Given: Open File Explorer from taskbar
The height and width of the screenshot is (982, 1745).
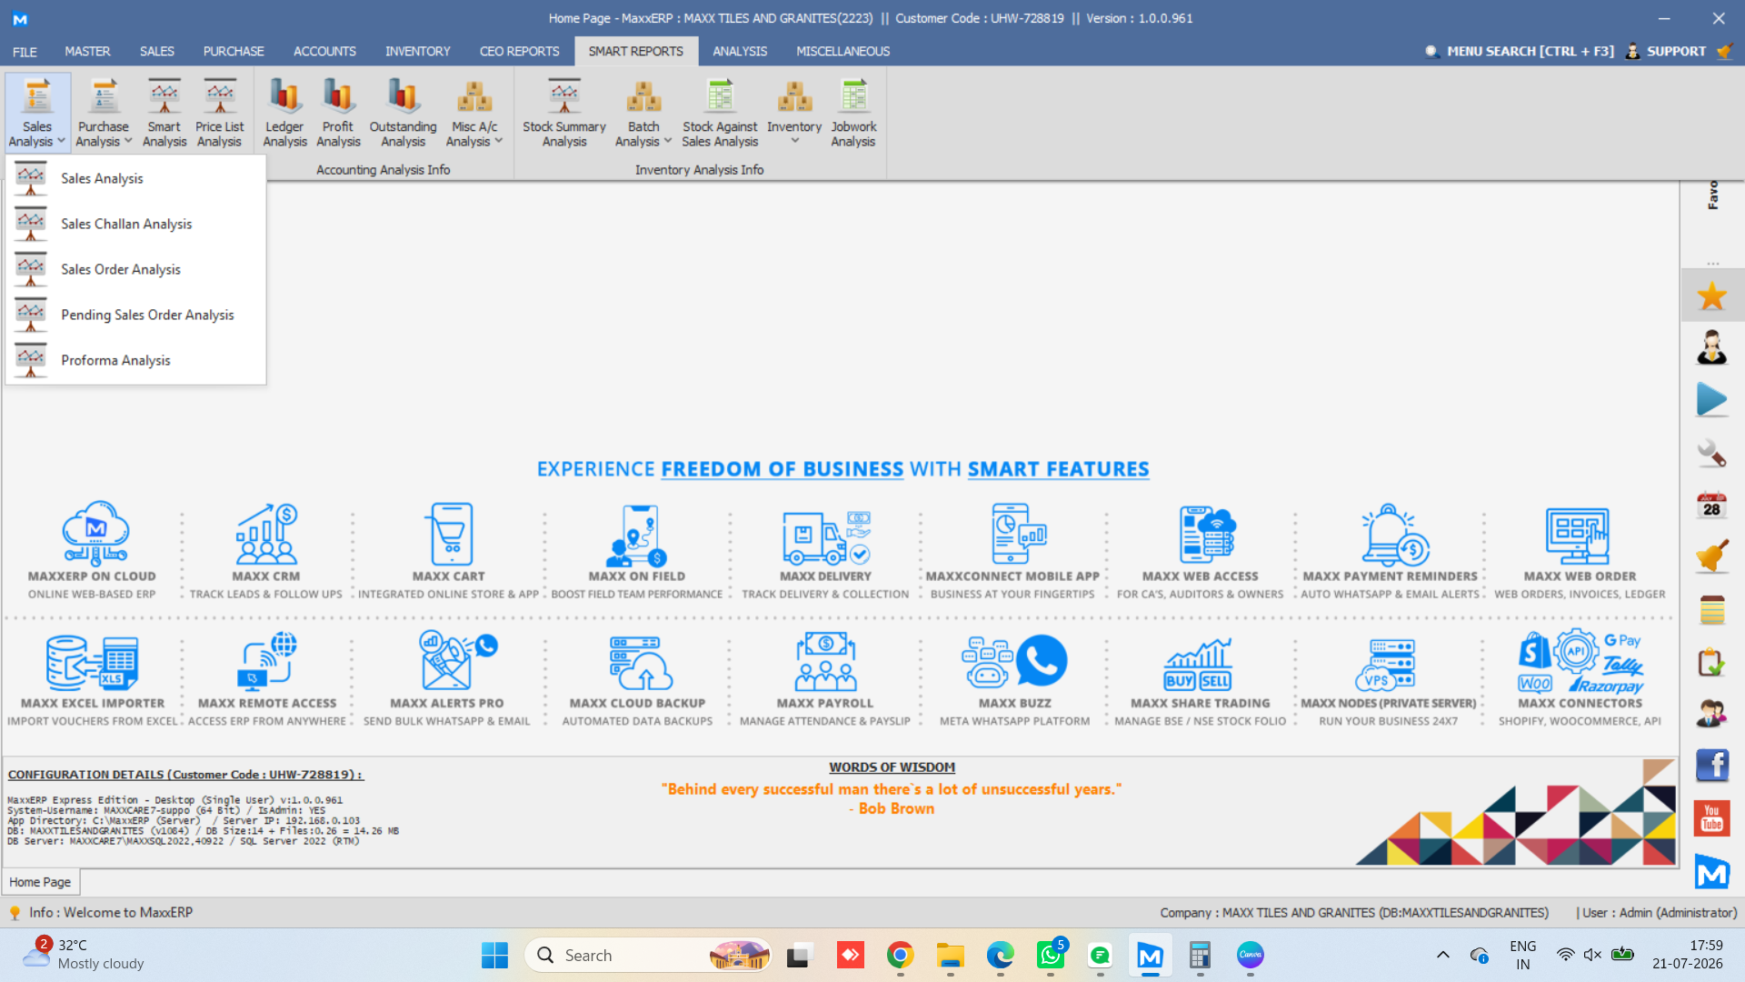Looking at the screenshot, I should [950, 956].
